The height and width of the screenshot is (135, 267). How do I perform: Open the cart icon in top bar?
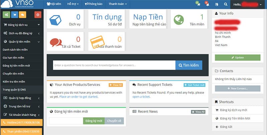pyautogui.click(x=198, y=4)
